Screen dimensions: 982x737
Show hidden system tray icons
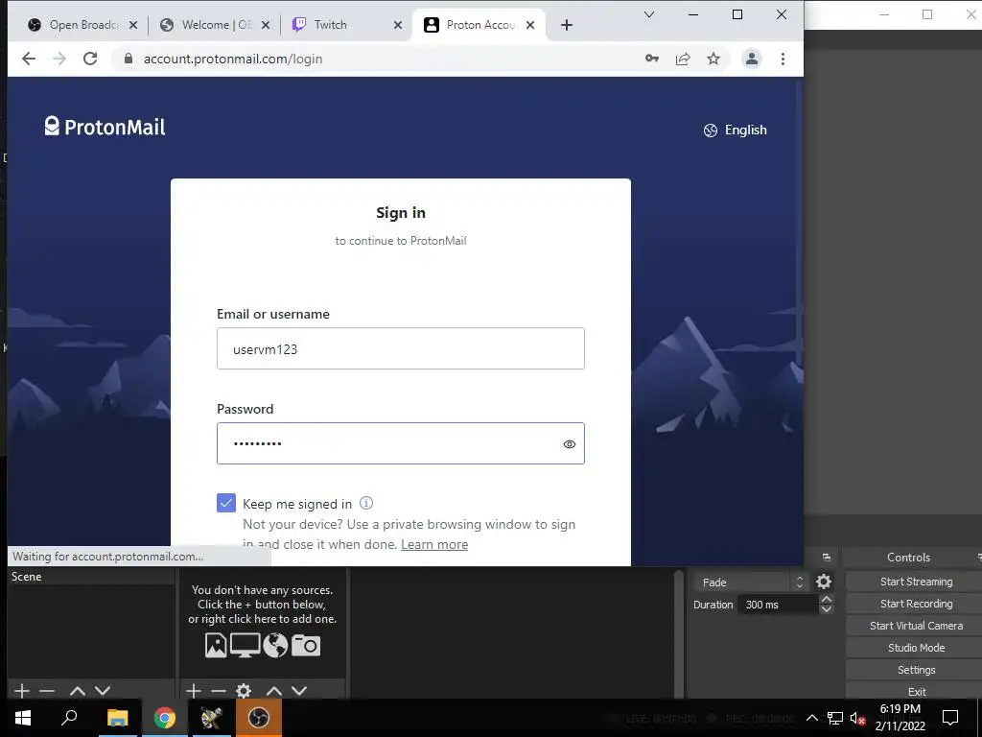[811, 718]
